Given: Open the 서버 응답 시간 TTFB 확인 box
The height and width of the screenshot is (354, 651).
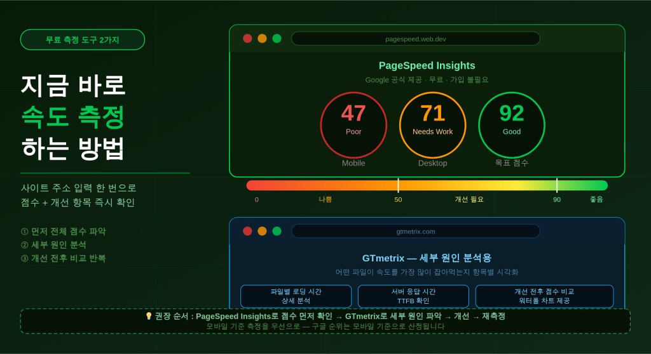Looking at the screenshot, I should [x=413, y=296].
